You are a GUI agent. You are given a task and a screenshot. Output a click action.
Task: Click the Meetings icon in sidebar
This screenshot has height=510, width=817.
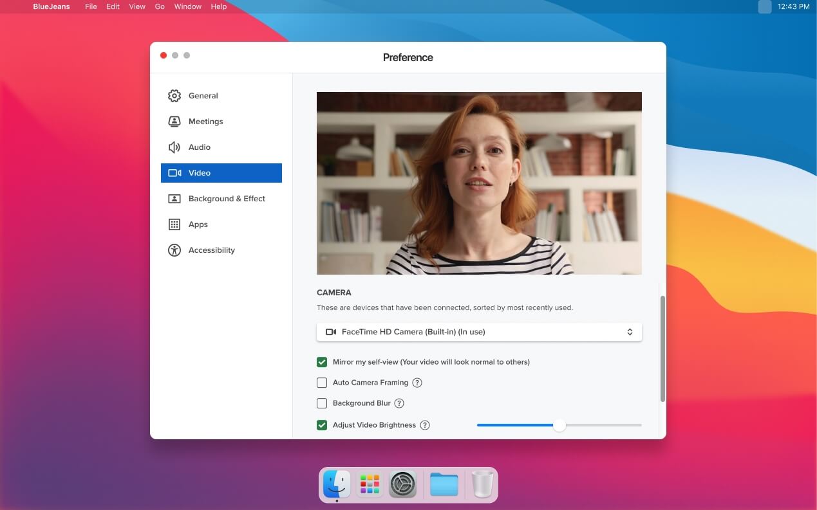point(174,122)
